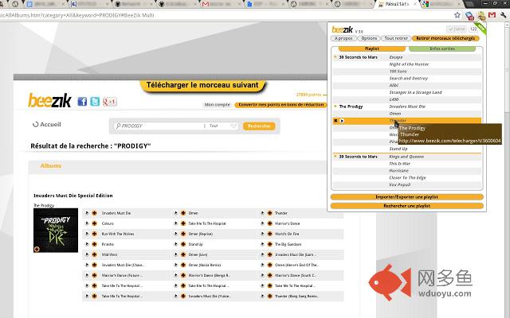510x318 pixels.
Task: Click the 122 counter box in the popup
Action: pyautogui.click(x=473, y=29)
